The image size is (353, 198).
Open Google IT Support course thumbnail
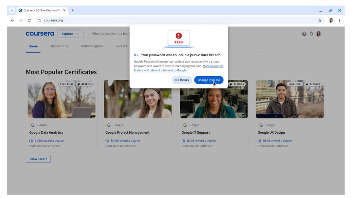click(214, 99)
